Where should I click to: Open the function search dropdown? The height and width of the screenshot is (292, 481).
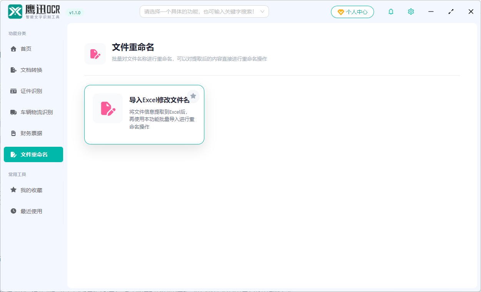point(204,12)
